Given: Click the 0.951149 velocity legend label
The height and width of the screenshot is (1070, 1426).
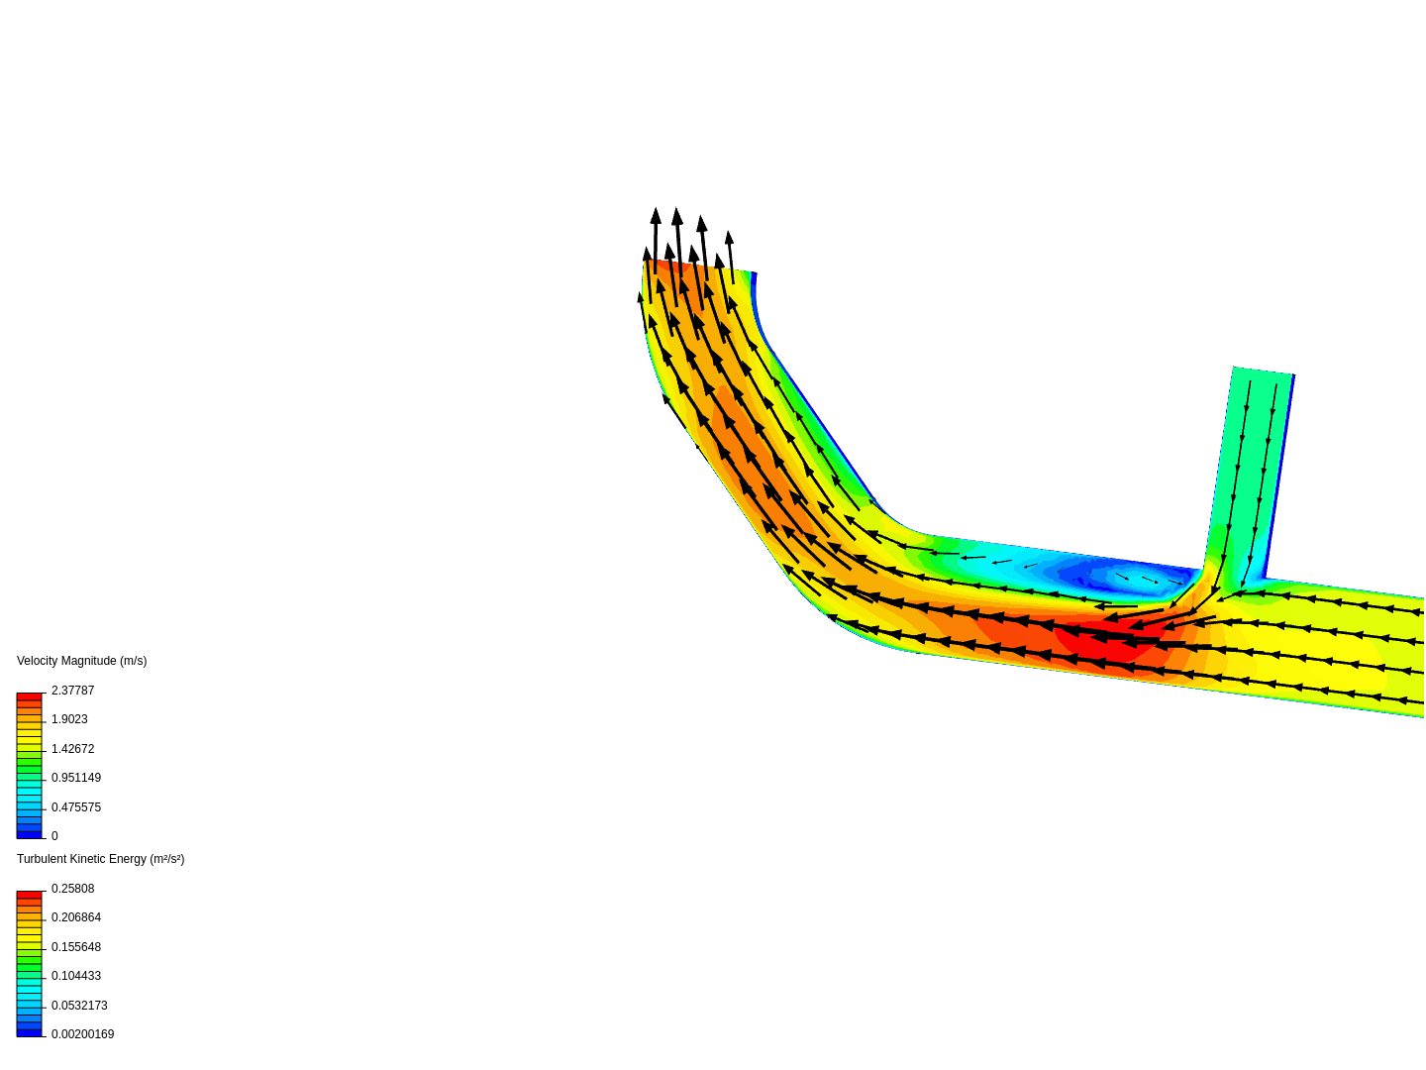Looking at the screenshot, I should (x=76, y=778).
